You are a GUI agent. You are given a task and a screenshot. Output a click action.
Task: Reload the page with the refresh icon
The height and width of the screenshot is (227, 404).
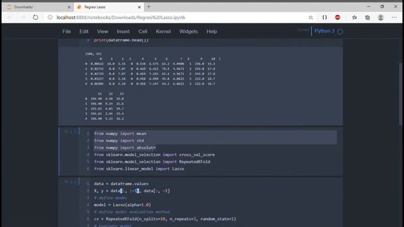point(35,18)
